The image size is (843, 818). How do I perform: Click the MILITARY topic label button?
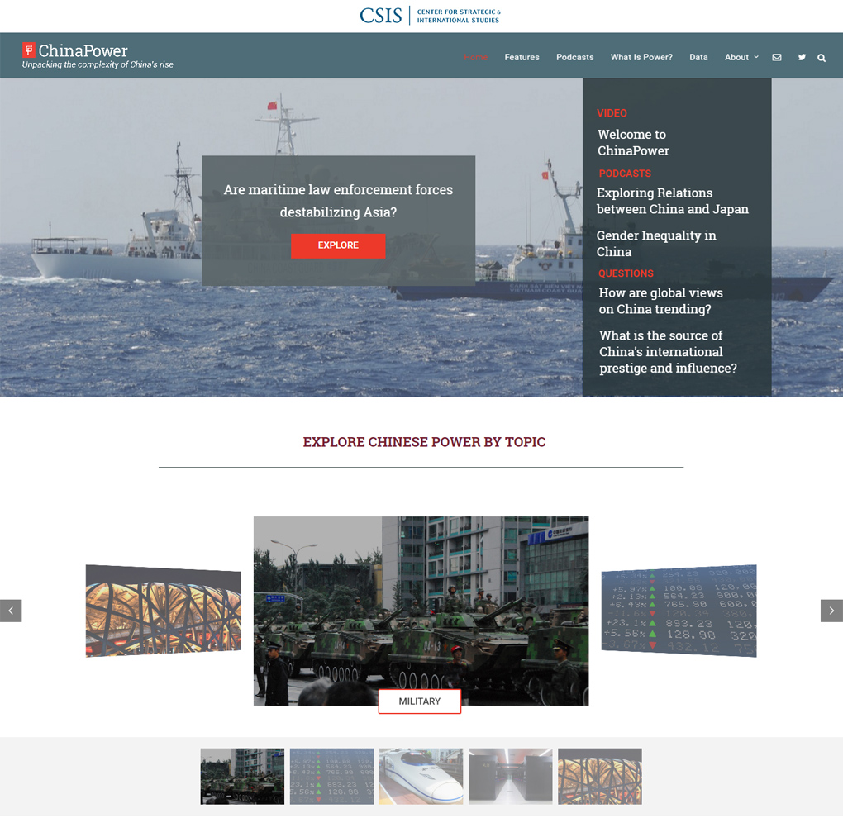point(419,701)
